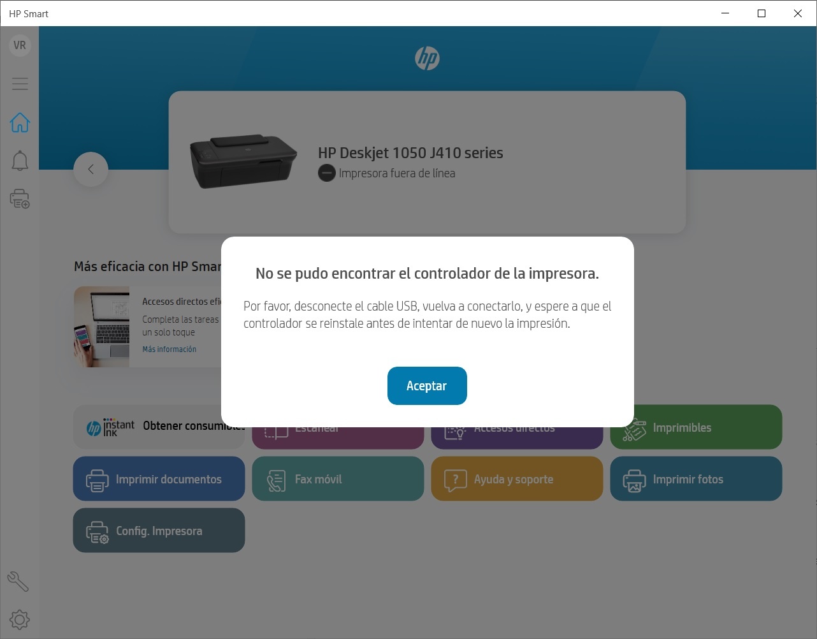Click the previous printer arrow button

click(x=90, y=169)
